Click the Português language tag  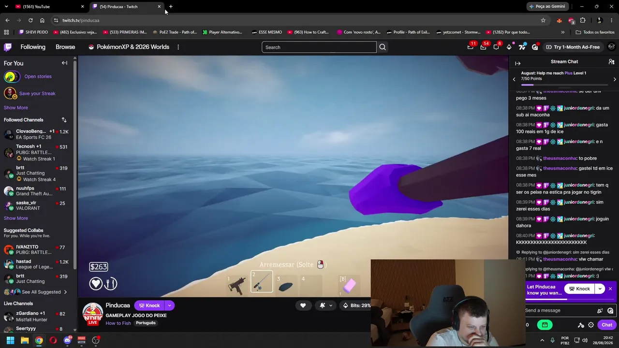(146, 323)
